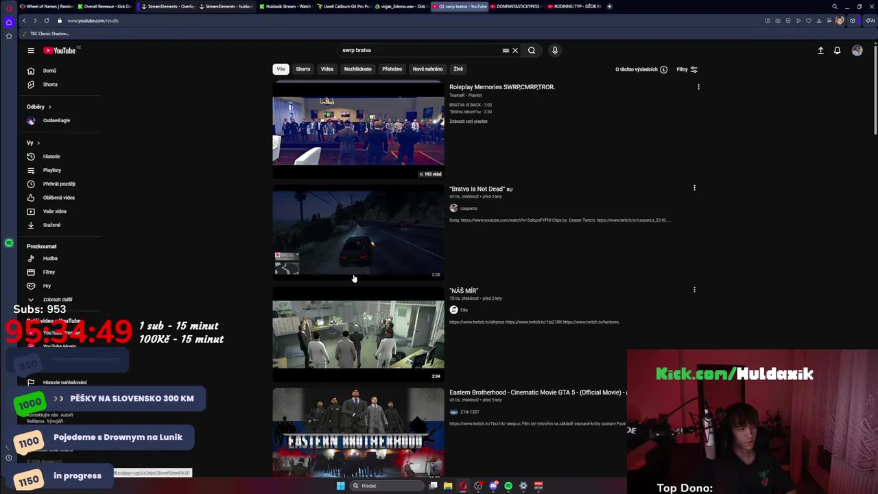This screenshot has width=878, height=494.
Task: Open Shorts in the sidebar
Action: pyautogui.click(x=50, y=84)
